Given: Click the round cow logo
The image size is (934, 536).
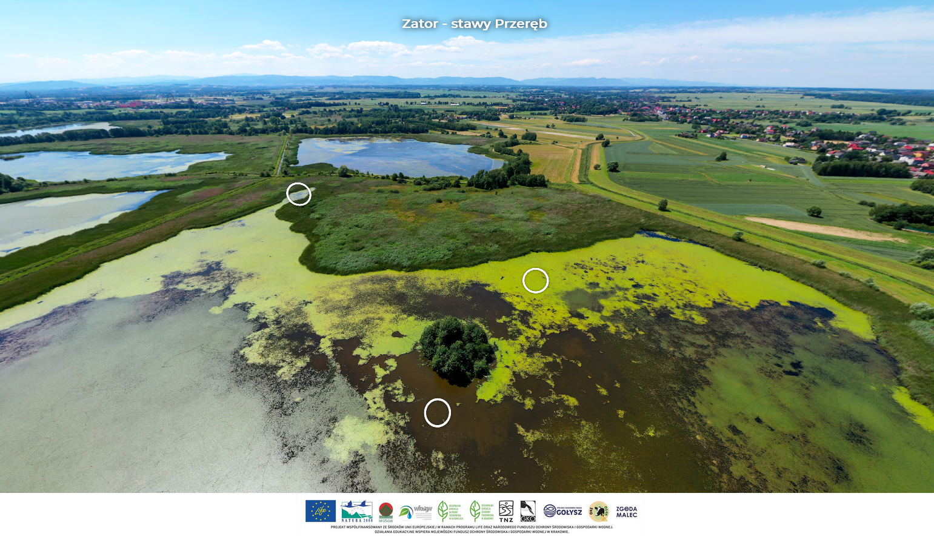Looking at the screenshot, I should pos(599,511).
